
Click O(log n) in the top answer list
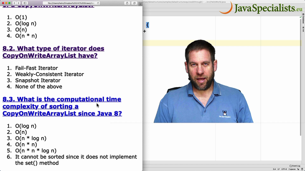[x=26, y=24]
